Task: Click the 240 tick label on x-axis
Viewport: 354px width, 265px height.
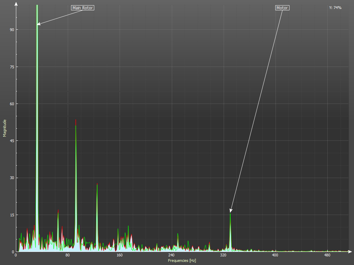Action: [171, 255]
